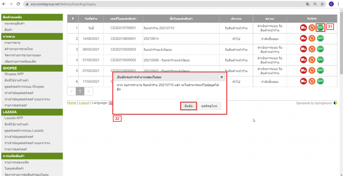The width and height of the screenshot is (343, 176).
Task: Open the Shopee APP menu item
Action: (14, 74)
